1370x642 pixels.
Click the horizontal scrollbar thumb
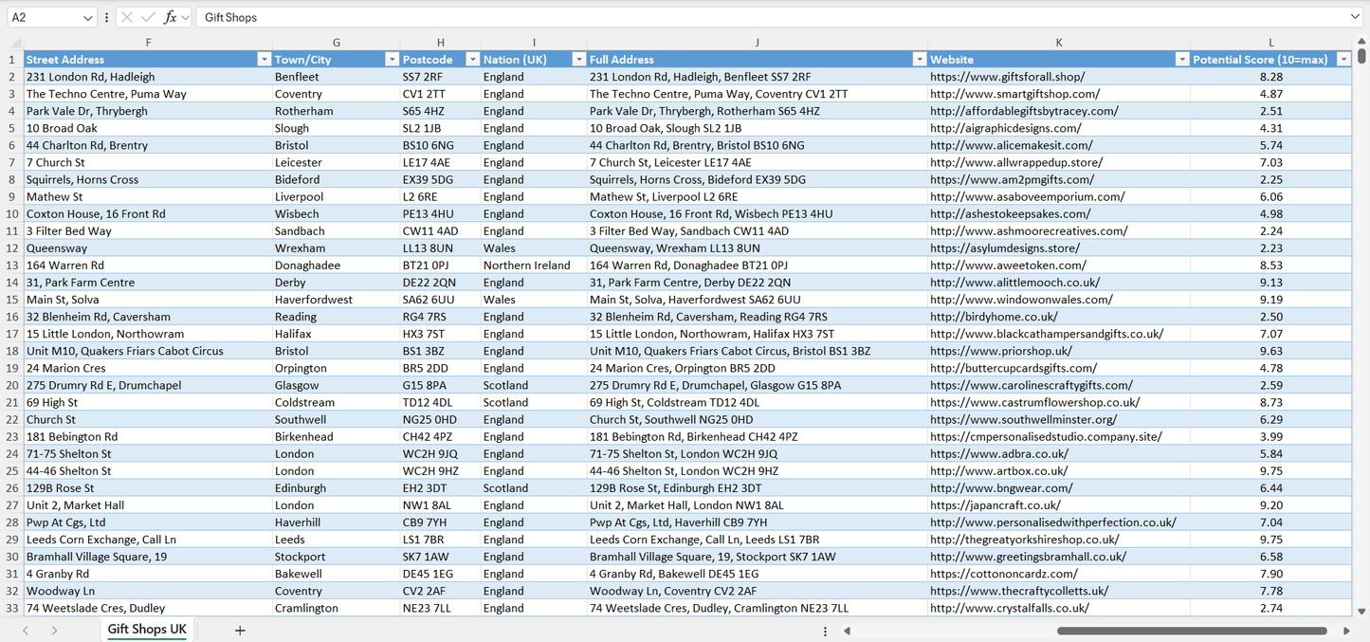(x=1192, y=630)
